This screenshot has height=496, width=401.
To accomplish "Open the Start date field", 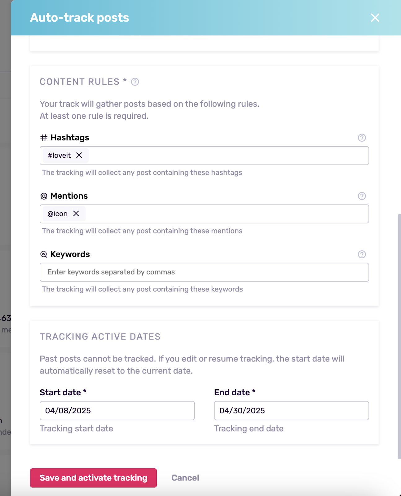I will [117, 411].
